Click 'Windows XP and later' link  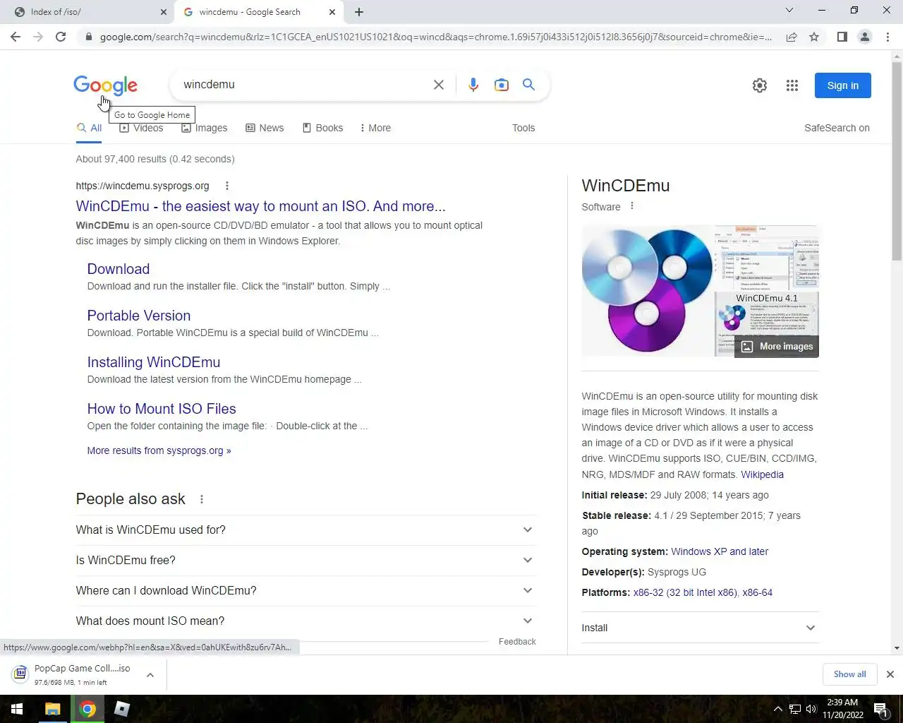tap(720, 551)
